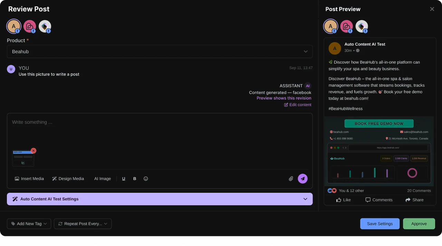
Task: Open the attached image thumbnail in composer
Action: (x=23, y=158)
